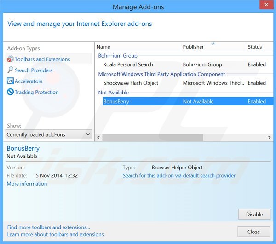Select the Shockwave Flash Object add-on row
276x244 pixels.
[x=188, y=83]
